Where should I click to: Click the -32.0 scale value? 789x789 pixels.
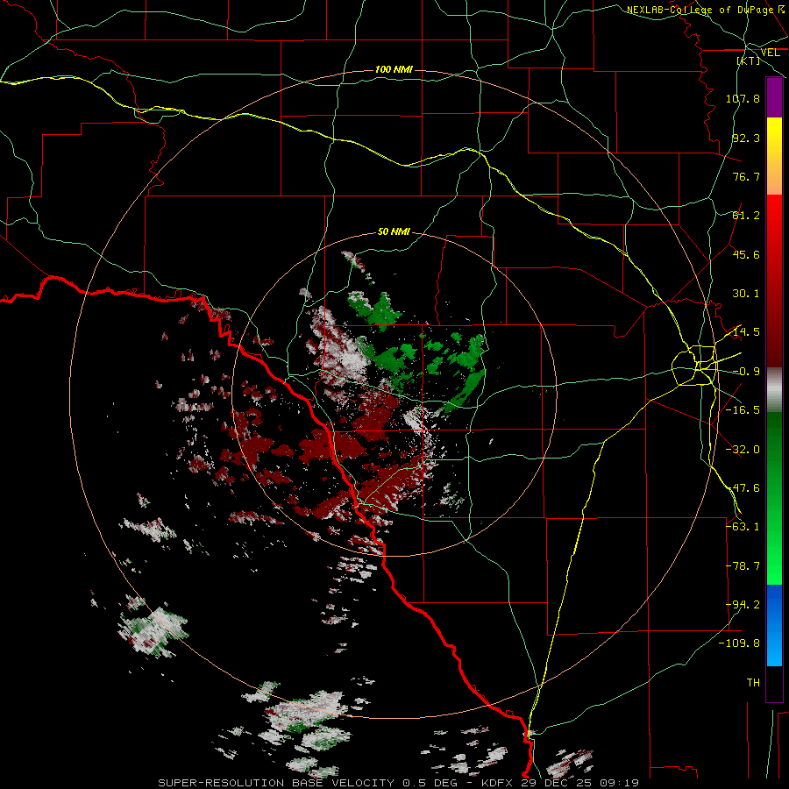click(x=743, y=450)
